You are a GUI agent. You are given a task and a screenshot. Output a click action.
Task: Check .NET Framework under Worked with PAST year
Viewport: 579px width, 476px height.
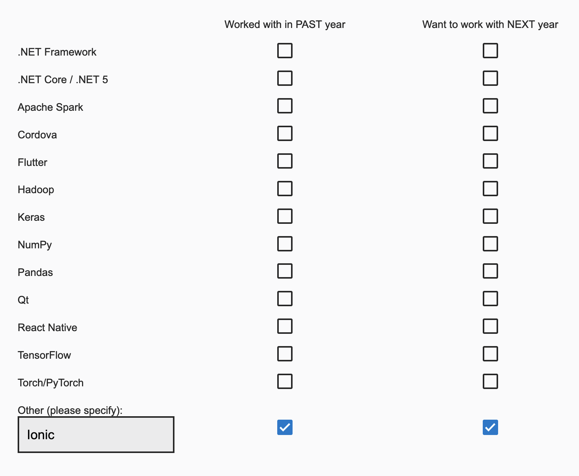point(285,50)
